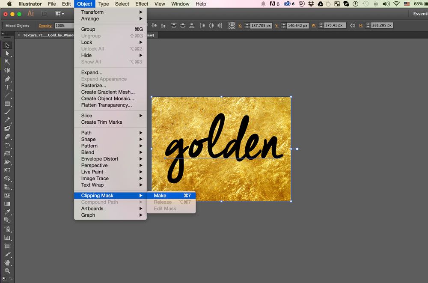Open the Select menu in menu bar

(x=122, y=4)
